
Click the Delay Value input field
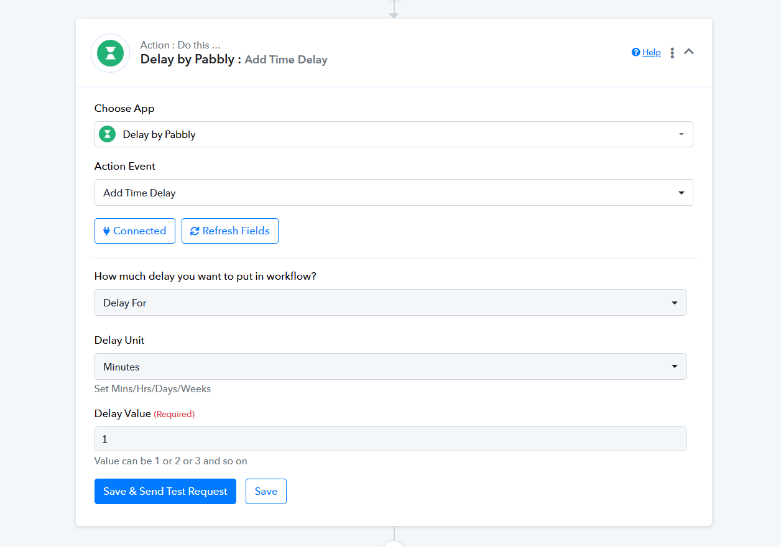click(x=390, y=439)
